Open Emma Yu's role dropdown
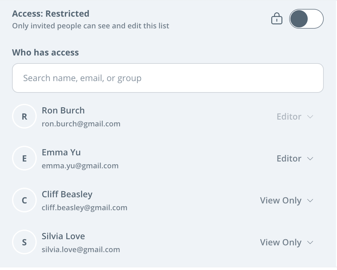 [295, 158]
